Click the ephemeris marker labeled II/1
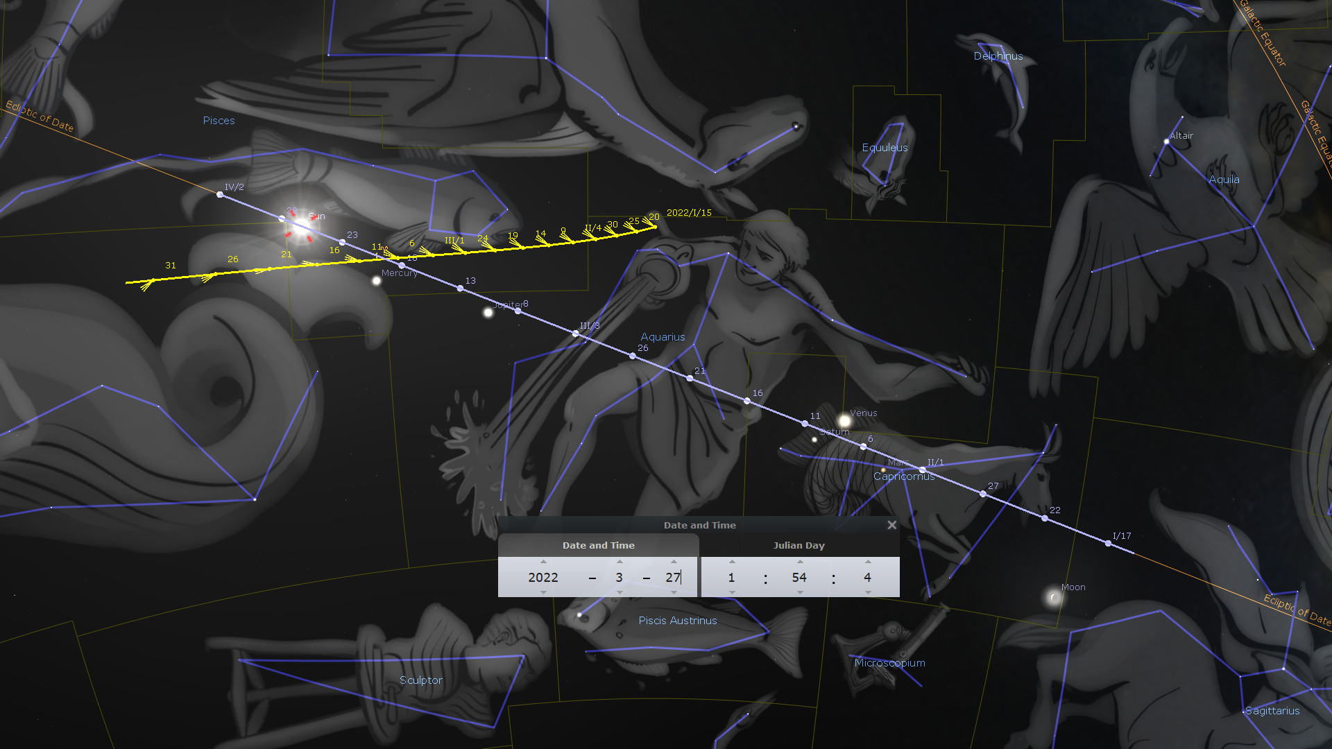The height and width of the screenshot is (749, 1332). click(x=922, y=470)
